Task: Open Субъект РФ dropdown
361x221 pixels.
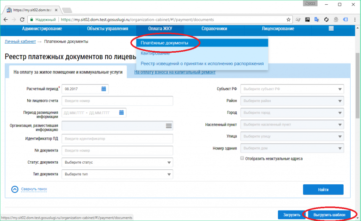Action: (x=339, y=89)
